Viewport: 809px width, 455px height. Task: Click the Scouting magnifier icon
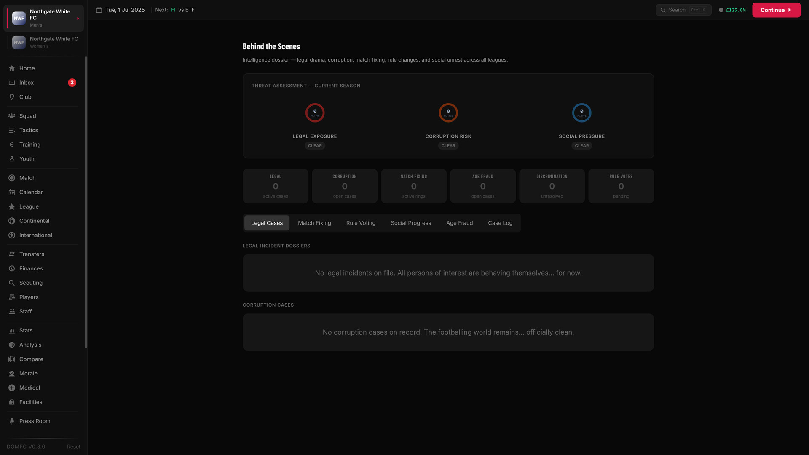coord(12,283)
